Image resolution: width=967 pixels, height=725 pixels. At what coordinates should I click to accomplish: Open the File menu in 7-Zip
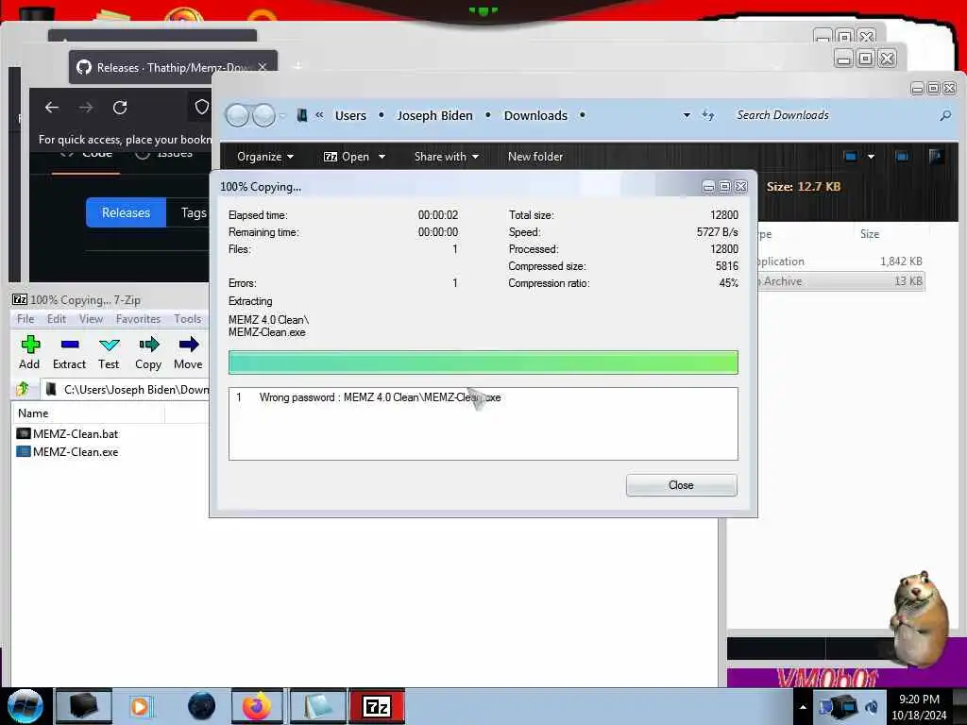tap(25, 319)
